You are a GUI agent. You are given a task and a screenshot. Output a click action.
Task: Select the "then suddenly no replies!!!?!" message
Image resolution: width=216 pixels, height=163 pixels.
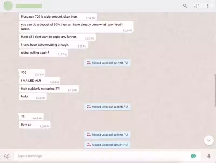click(49, 89)
